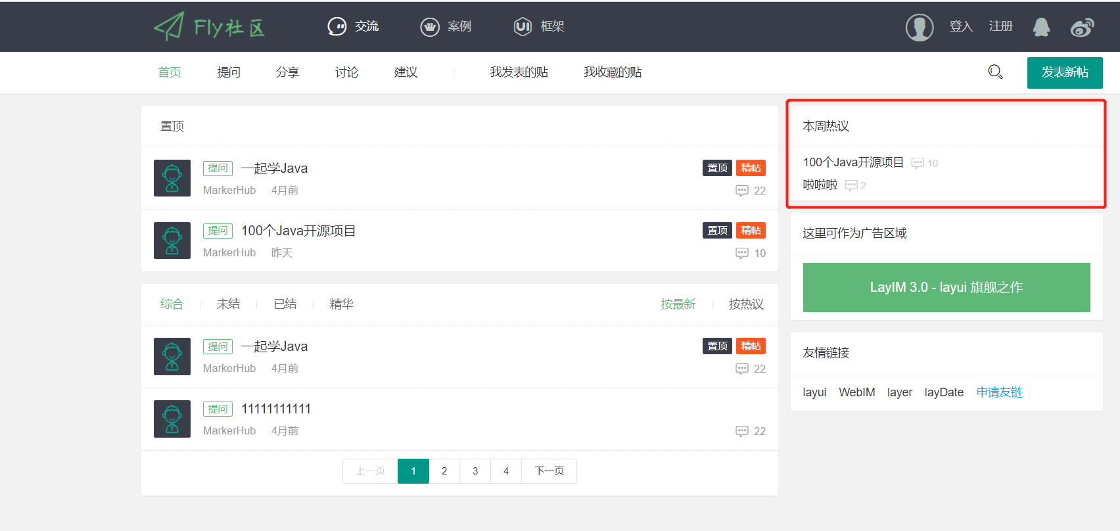
Task: Click 提问 tag on 11111111111 post
Action: click(218, 409)
